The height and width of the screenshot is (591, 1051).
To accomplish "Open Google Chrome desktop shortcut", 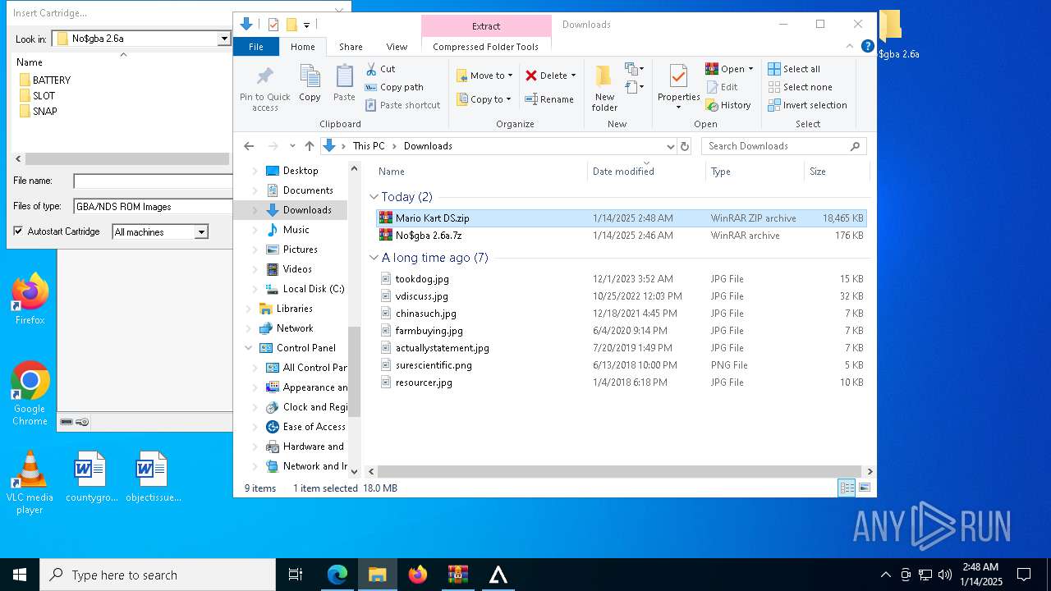I will 30,394.
